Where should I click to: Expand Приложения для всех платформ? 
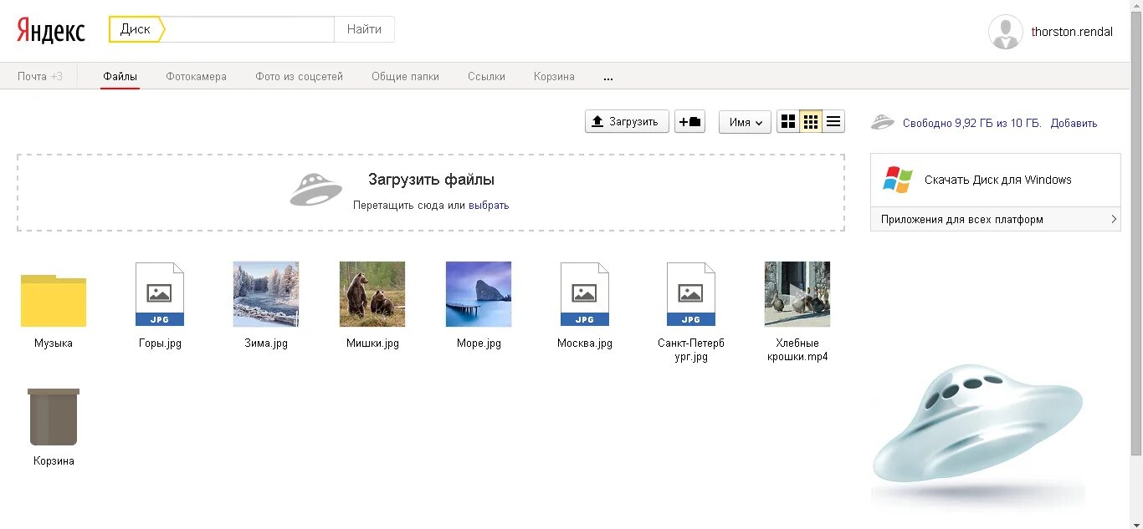[996, 220]
